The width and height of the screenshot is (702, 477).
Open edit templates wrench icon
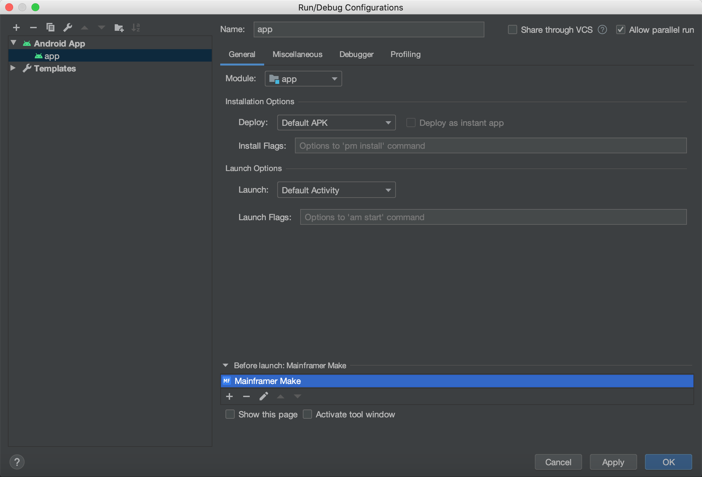[x=68, y=28]
